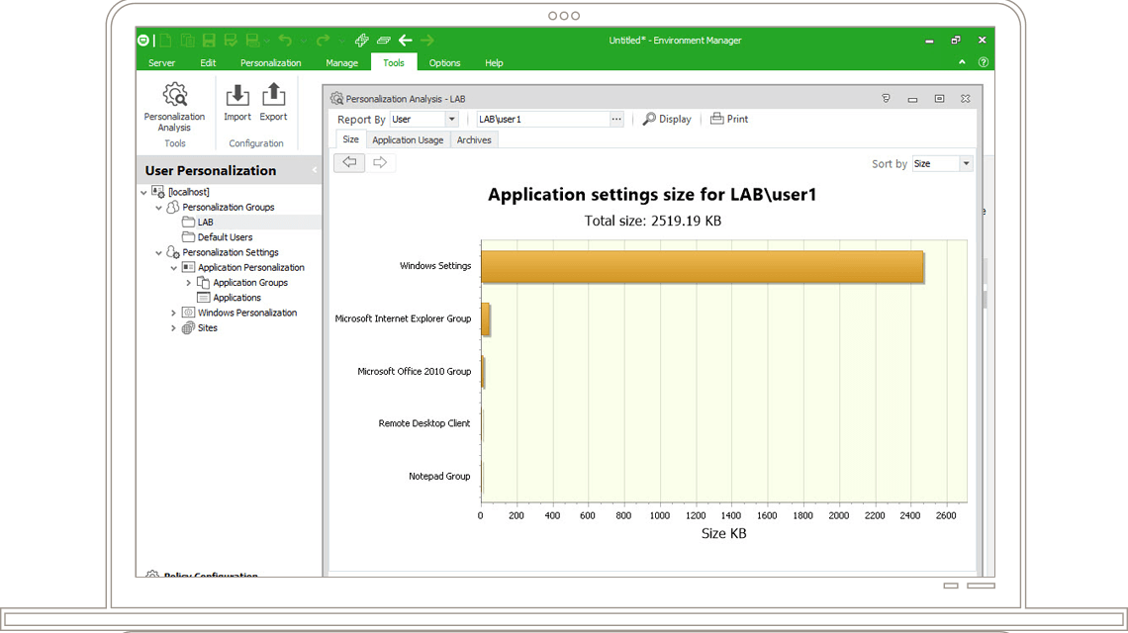
Task: Go to next chart page with right arrow
Action: pos(380,162)
